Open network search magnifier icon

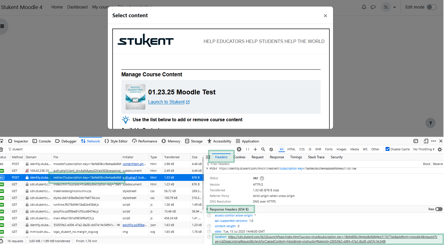pyautogui.click(x=263, y=149)
